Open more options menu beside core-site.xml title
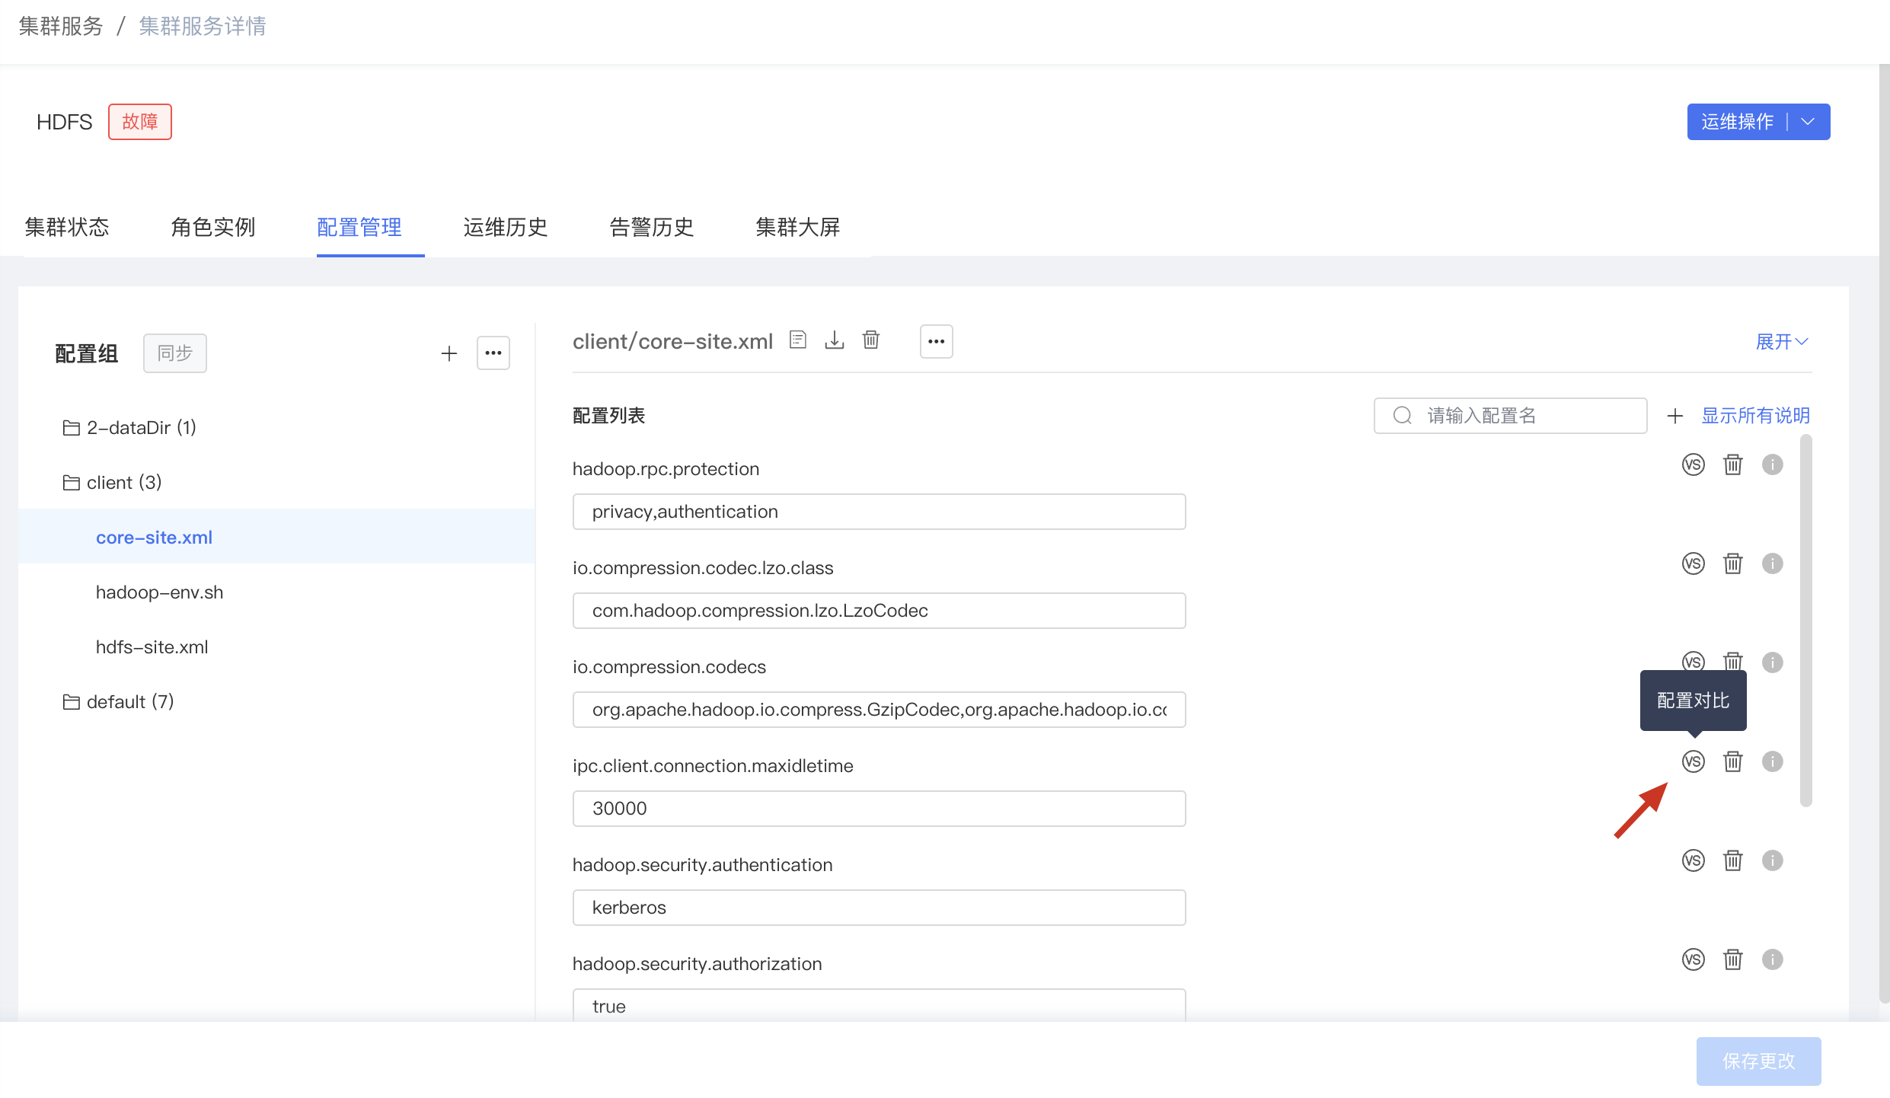Viewport: 1890px width, 1098px height. (x=936, y=341)
